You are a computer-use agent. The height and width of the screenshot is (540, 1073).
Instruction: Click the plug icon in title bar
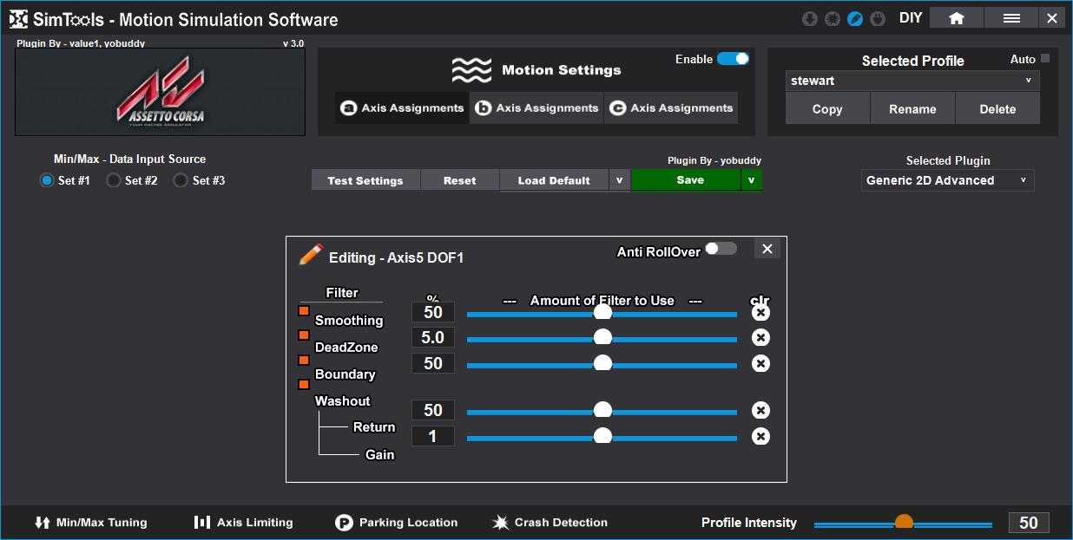(x=878, y=18)
